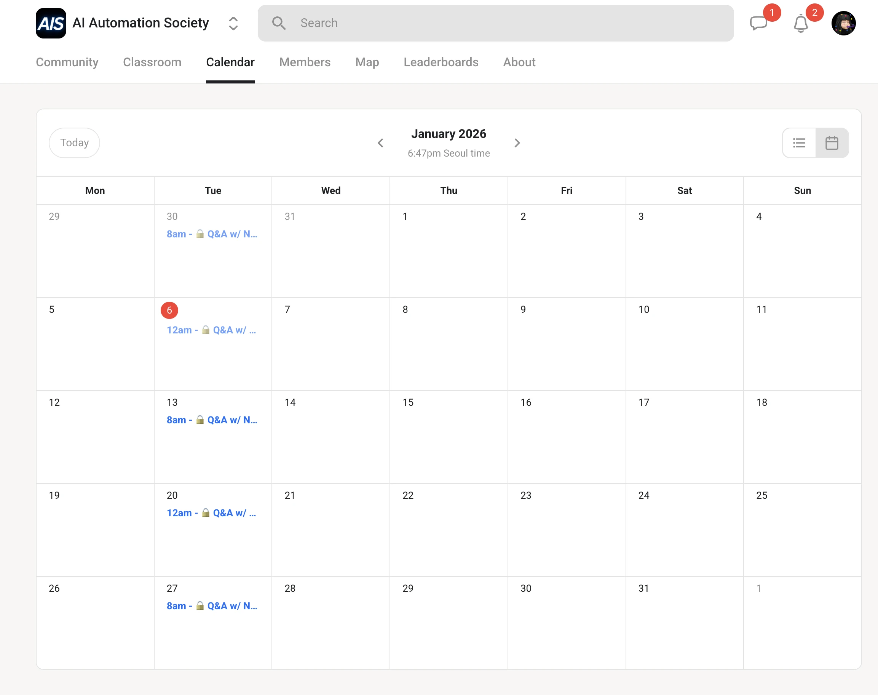Go to previous month arrow

[x=380, y=143]
